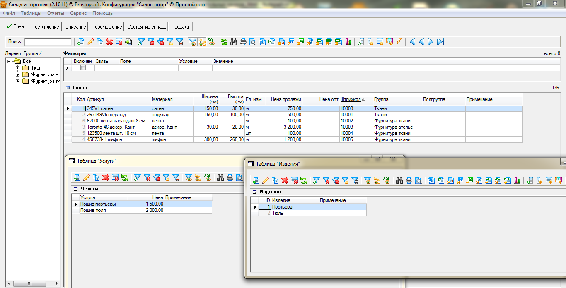Jump to last record with navigation arrow
566x288 pixels.
[x=440, y=42]
